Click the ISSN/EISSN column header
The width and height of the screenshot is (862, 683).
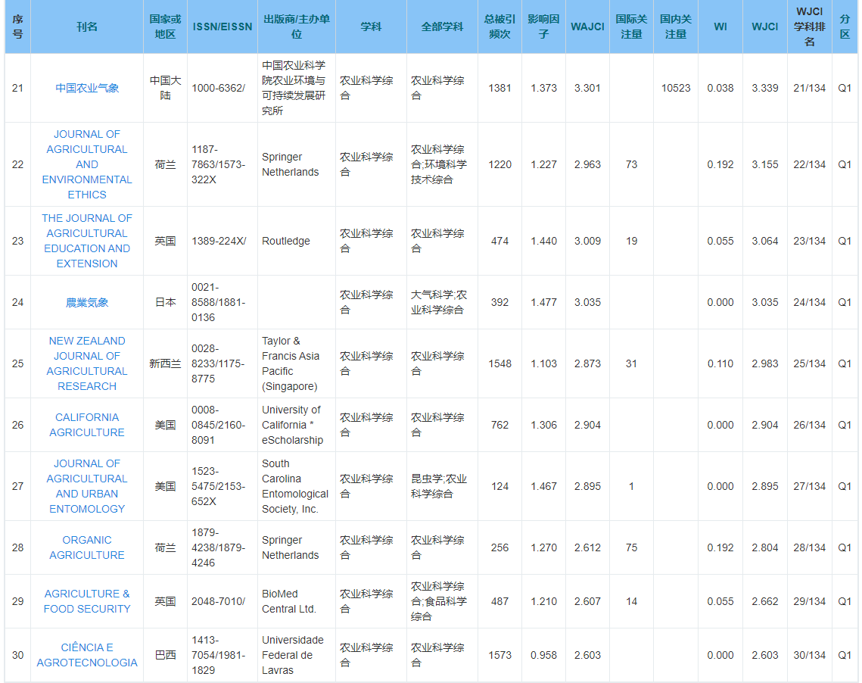(x=222, y=27)
